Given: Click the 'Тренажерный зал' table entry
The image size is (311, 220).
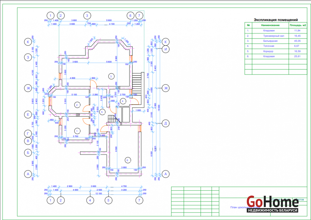Looking at the screenshot, I should 274,36.
